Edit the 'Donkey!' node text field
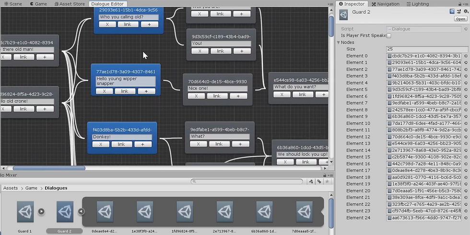The height and width of the screenshot is (235, 470). [122, 137]
